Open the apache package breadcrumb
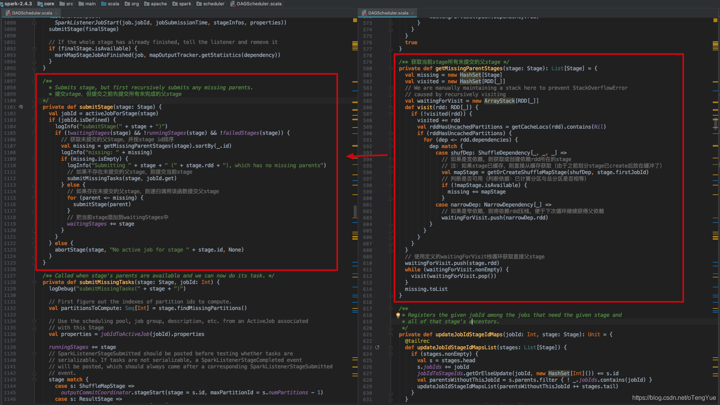Image resolution: width=720 pixels, height=405 pixels. tap(156, 4)
